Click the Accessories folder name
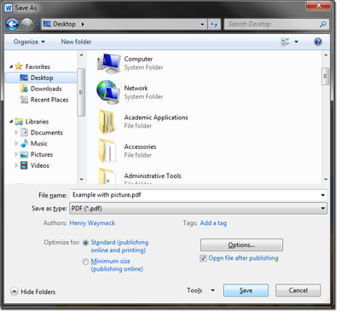 point(140,147)
